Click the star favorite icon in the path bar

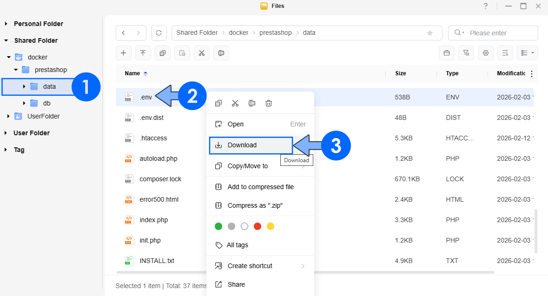pyautogui.click(x=430, y=33)
